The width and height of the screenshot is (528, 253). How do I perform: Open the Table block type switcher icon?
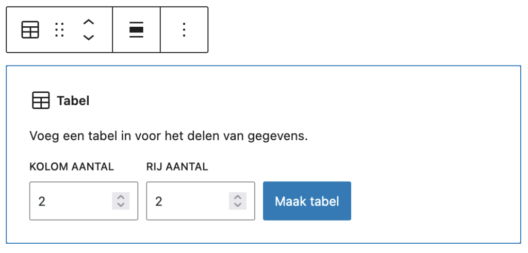(30, 29)
